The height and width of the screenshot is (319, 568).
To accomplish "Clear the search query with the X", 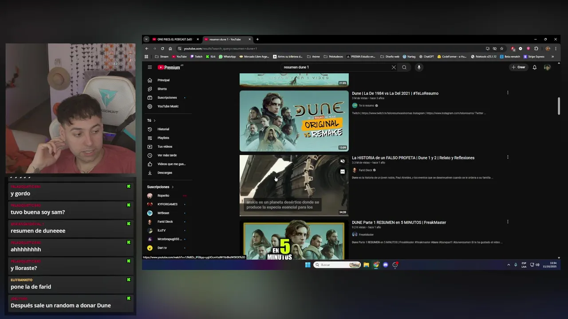I will tap(394, 67).
